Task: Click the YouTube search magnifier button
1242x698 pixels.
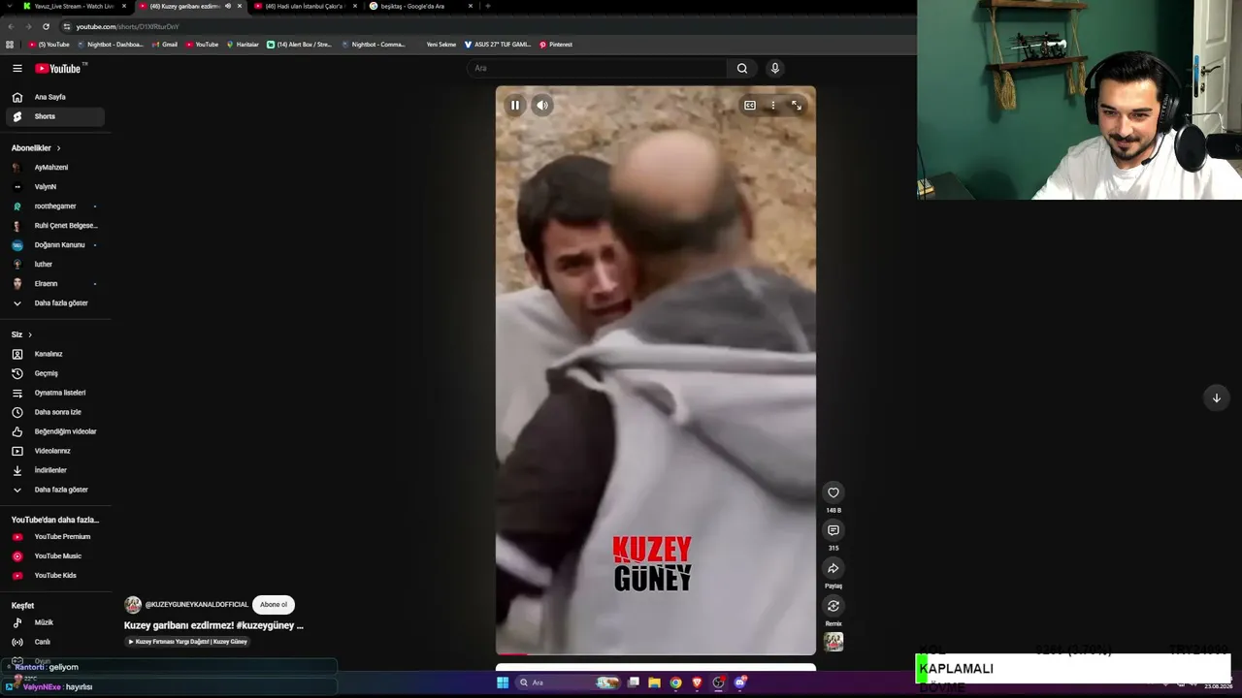Action: 742,68
